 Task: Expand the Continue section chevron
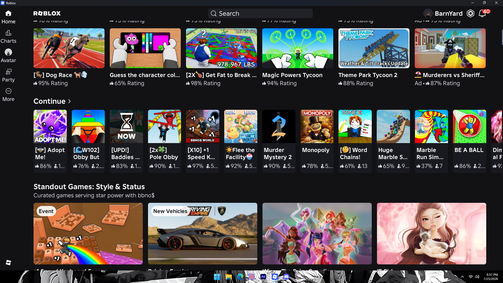(x=69, y=101)
